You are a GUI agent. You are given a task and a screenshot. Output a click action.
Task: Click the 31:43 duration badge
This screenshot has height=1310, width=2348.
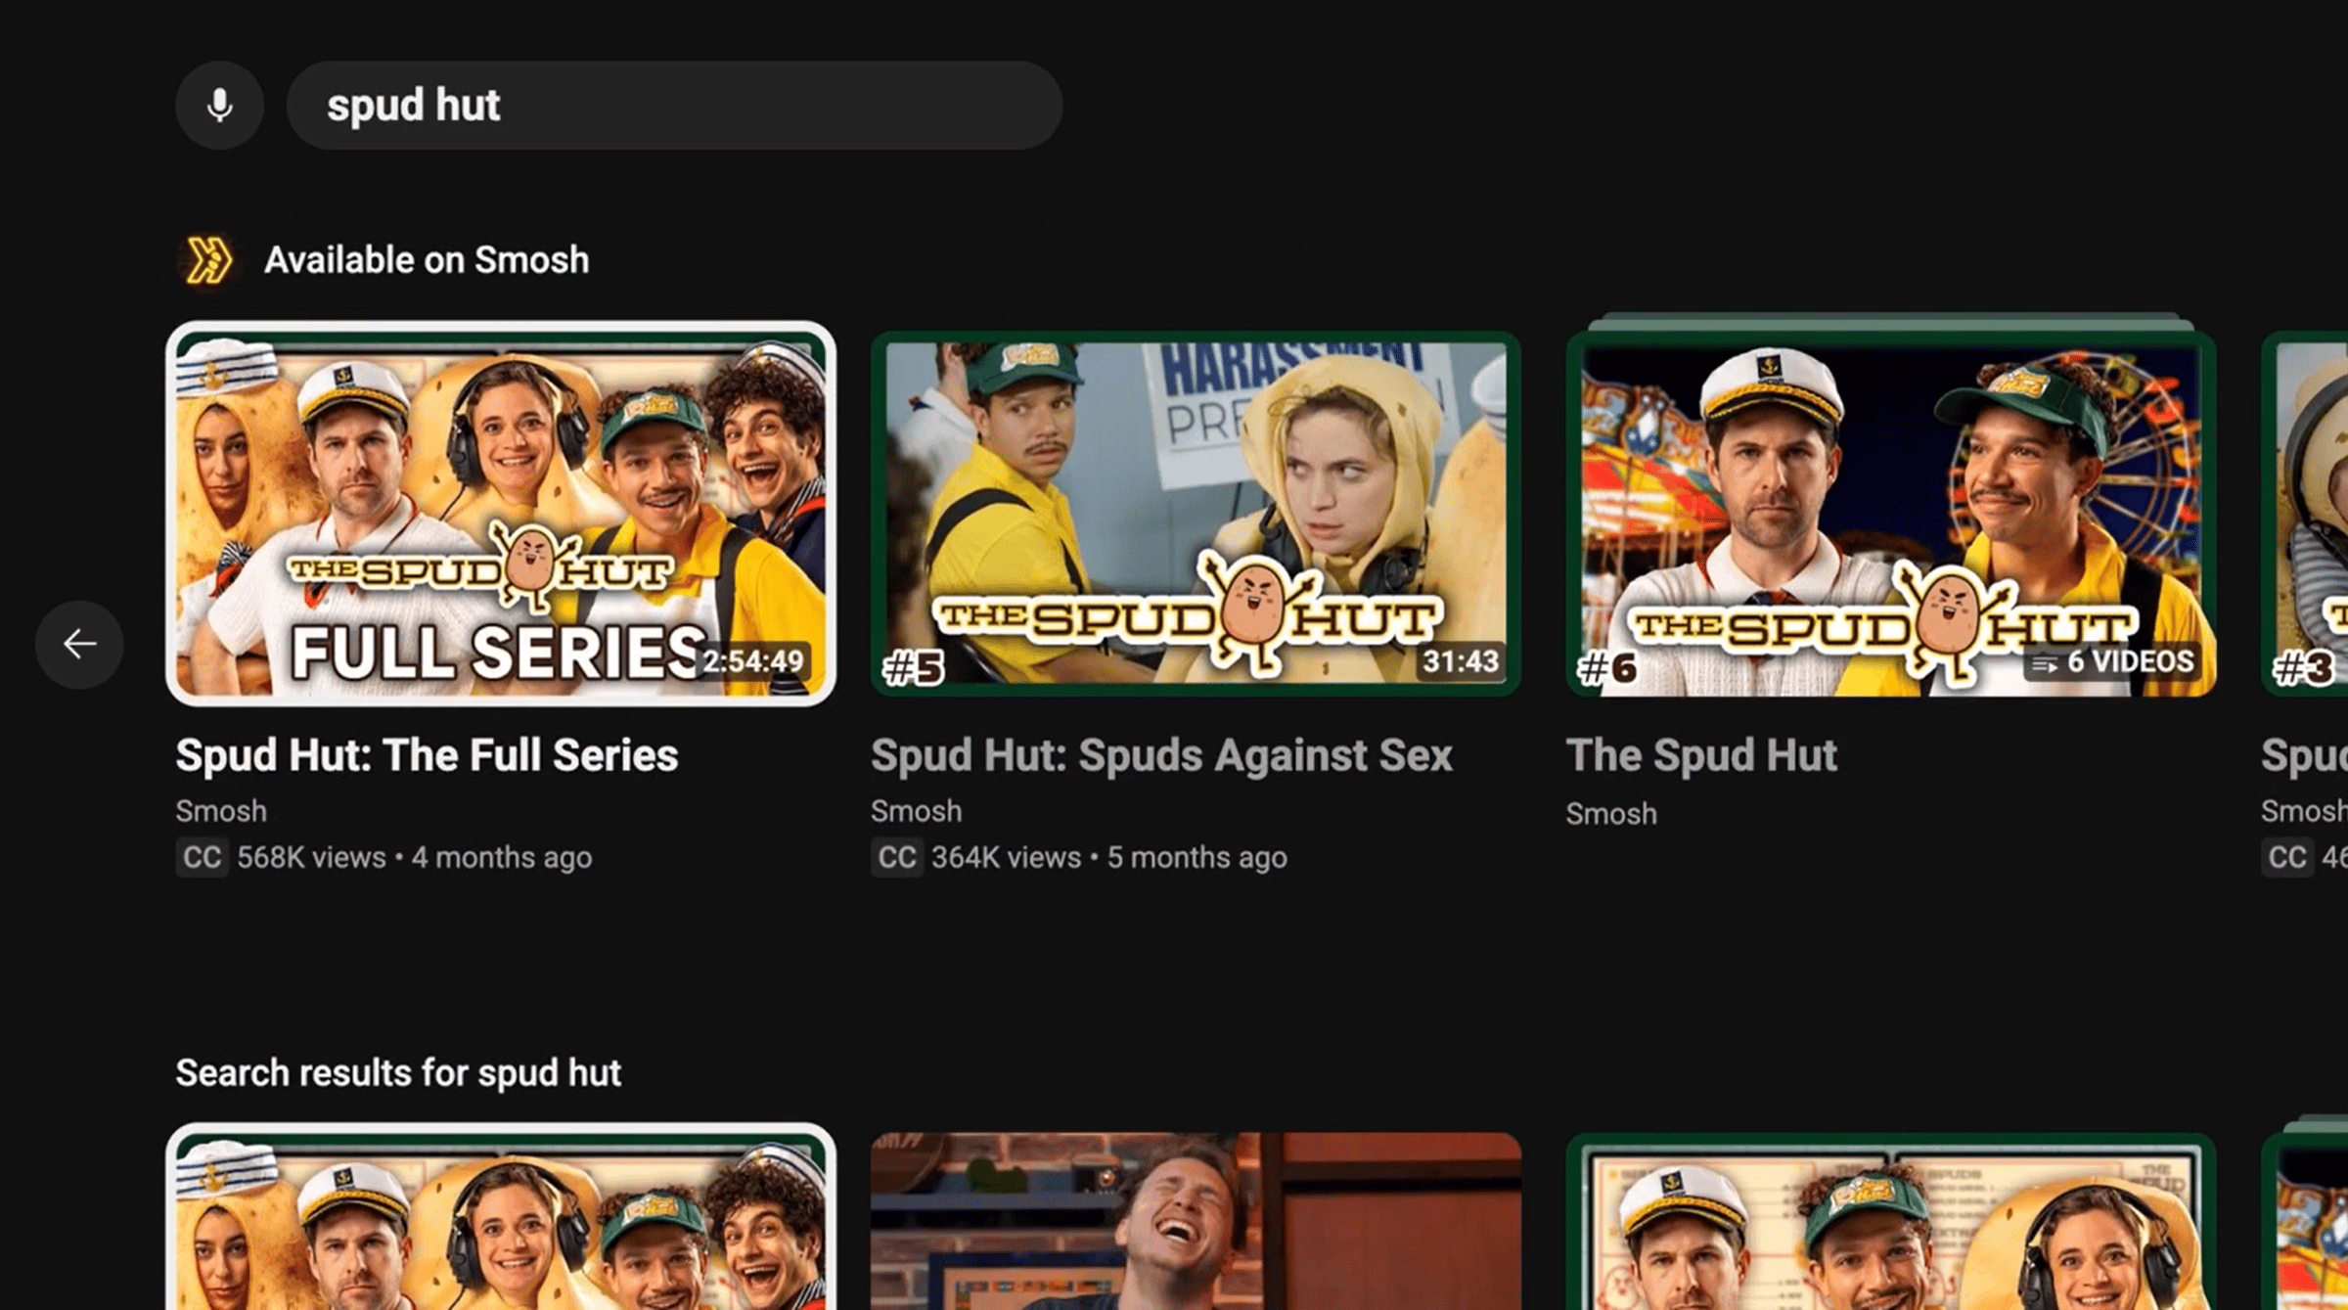pyautogui.click(x=1460, y=661)
